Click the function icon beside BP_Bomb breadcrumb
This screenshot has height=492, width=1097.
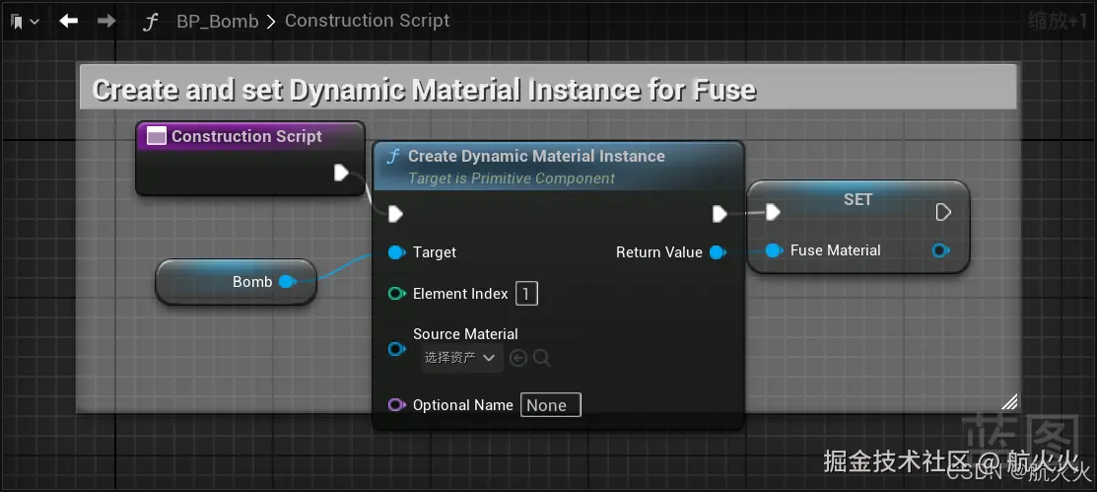click(x=149, y=22)
